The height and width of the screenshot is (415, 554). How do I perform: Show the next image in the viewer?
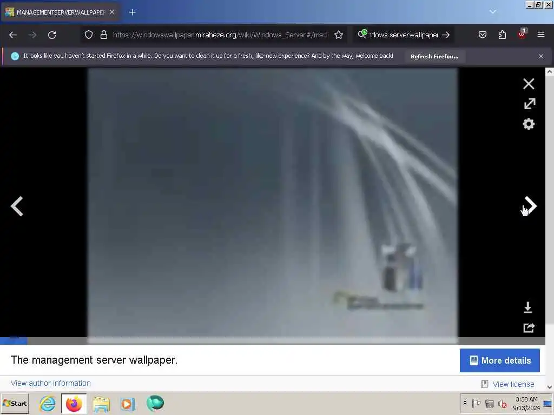tap(530, 205)
